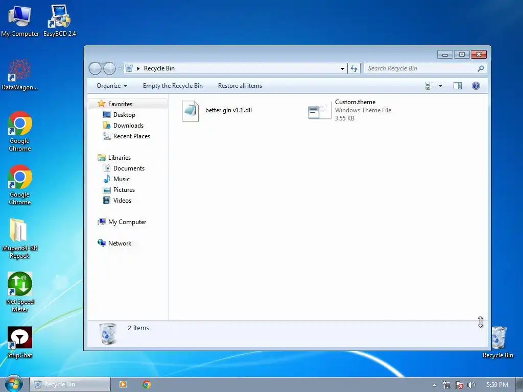Select the StripChat desktop shortcut

coord(20,342)
